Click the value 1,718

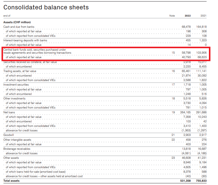(x=187, y=85)
